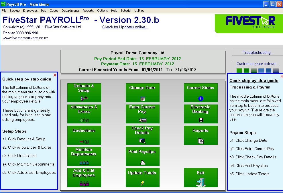Click phone number 0800-996-998
The width and height of the screenshot is (283, 193).
(27, 33)
